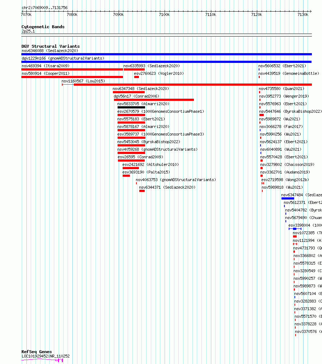Open nsv3362701 (Audano2019) label

coord(285,172)
